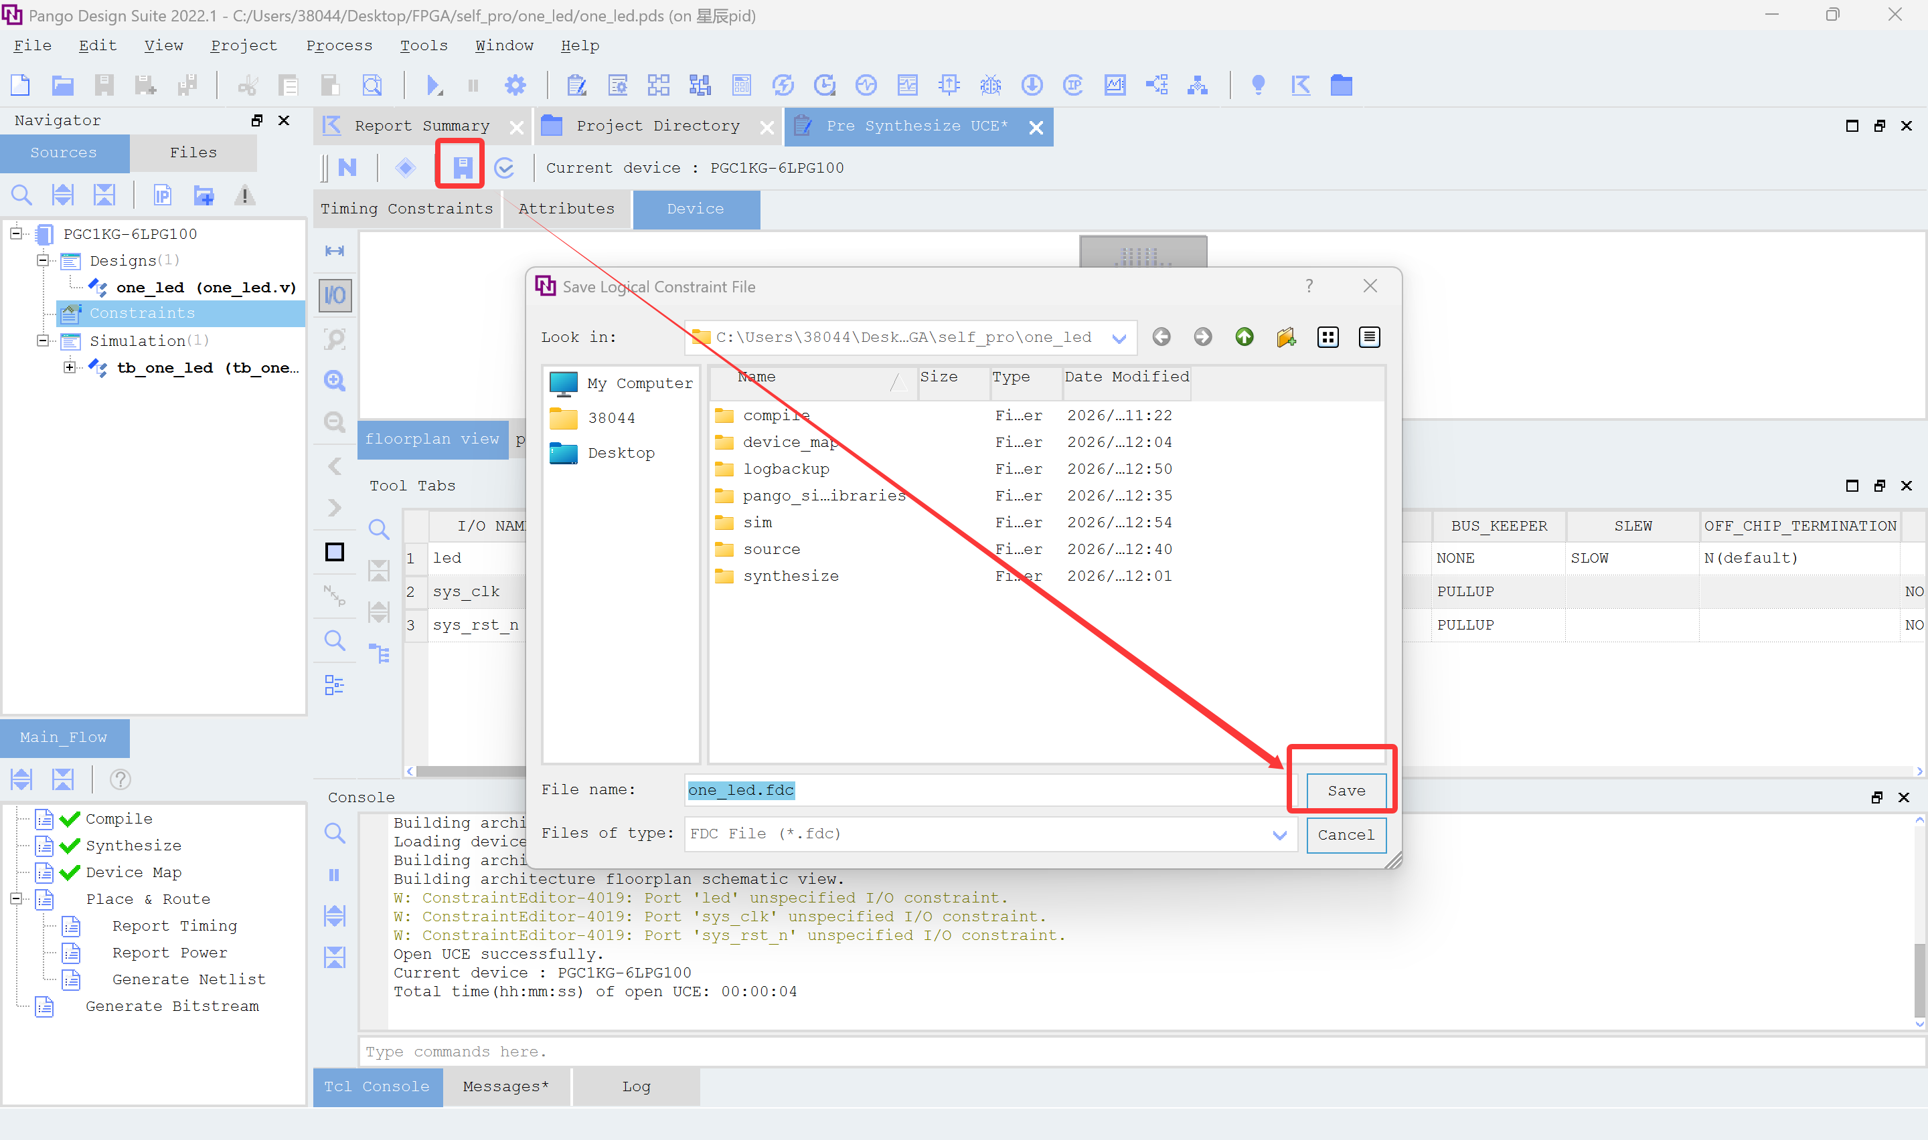Click the zoom in magnifier icon

click(x=334, y=380)
